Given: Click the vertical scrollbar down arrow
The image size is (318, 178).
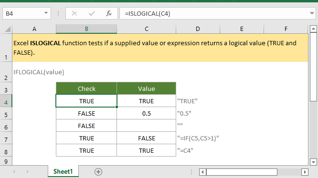Looking at the screenshot, I should pos(313,162).
